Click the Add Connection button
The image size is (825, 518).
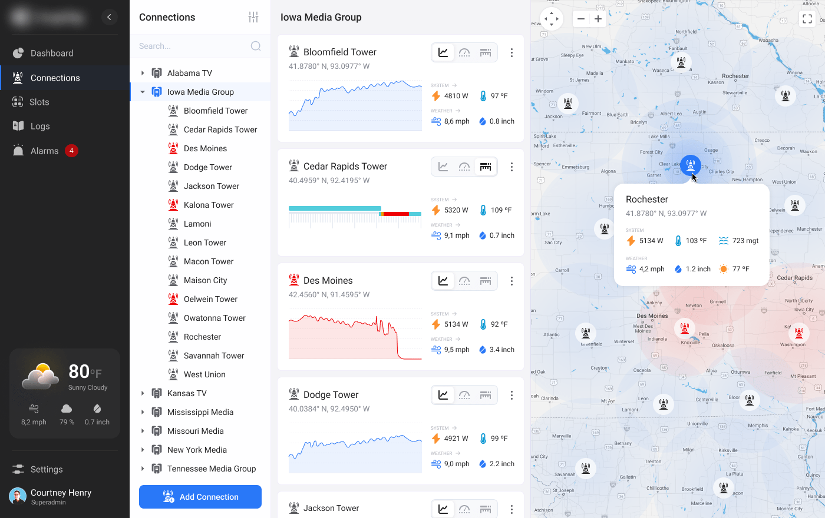(200, 497)
